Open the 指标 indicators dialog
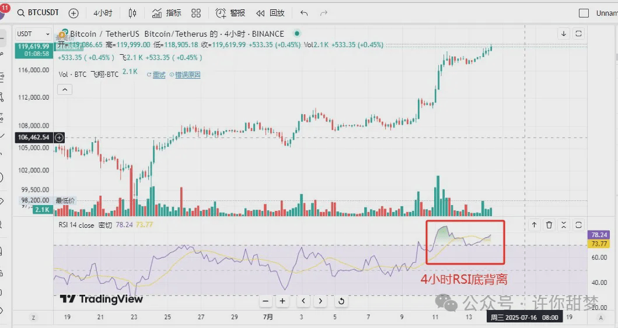 [x=166, y=13]
